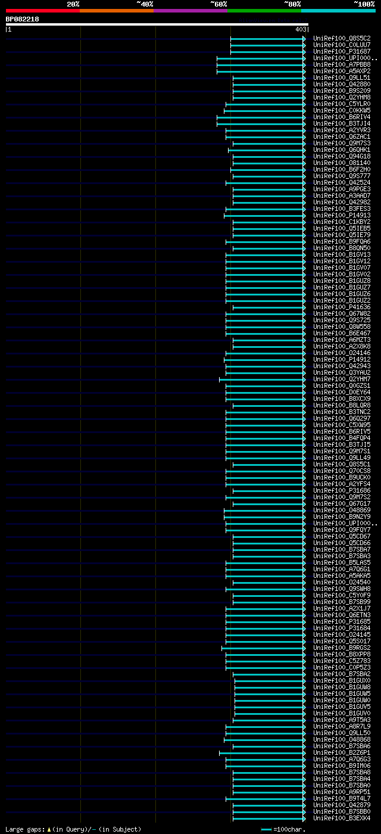This screenshot has width=381, height=834.
Task: Select hit UniRef100_Q42880
Action: tap(342, 84)
